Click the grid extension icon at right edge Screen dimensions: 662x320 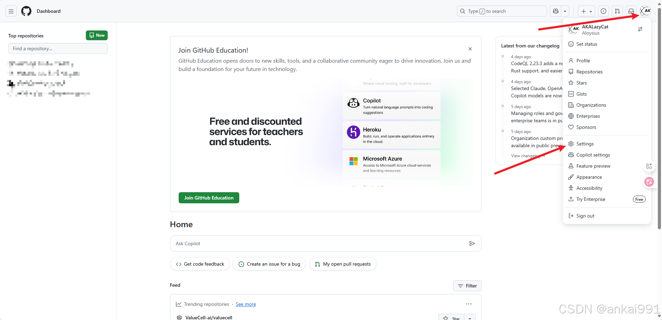(x=649, y=166)
